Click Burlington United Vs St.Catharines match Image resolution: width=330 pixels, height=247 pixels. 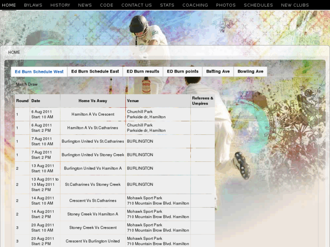pyautogui.click(x=93, y=141)
